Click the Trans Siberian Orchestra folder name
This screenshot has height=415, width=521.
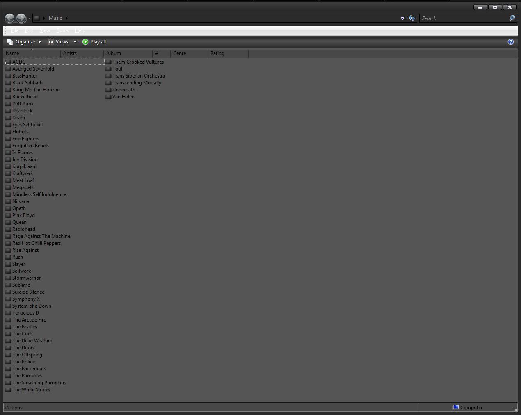(x=139, y=76)
